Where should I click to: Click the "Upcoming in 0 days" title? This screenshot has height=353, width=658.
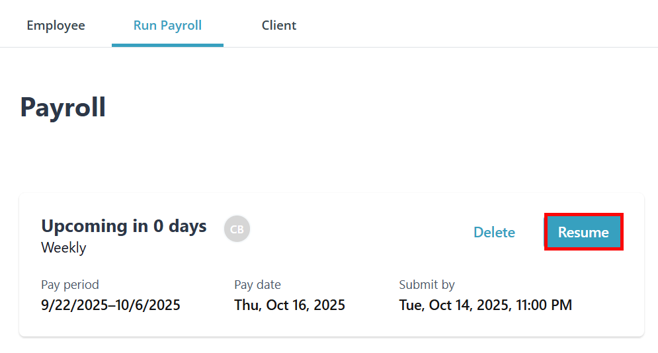pyautogui.click(x=124, y=226)
